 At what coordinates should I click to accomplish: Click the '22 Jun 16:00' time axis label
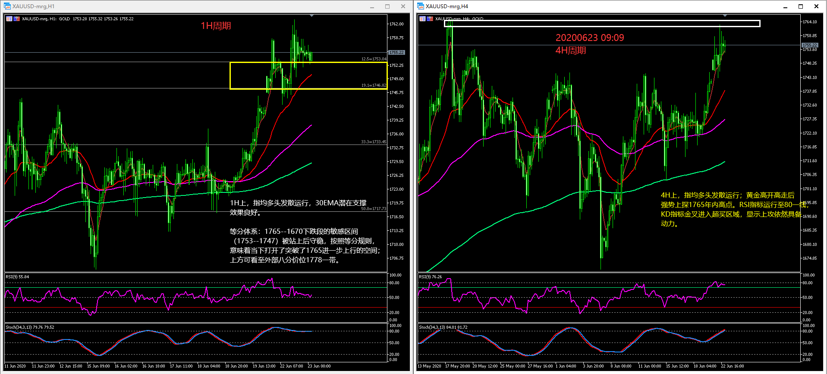(x=733, y=366)
